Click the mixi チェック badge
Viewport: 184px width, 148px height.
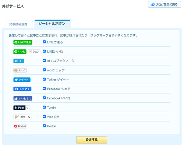tap(20, 70)
